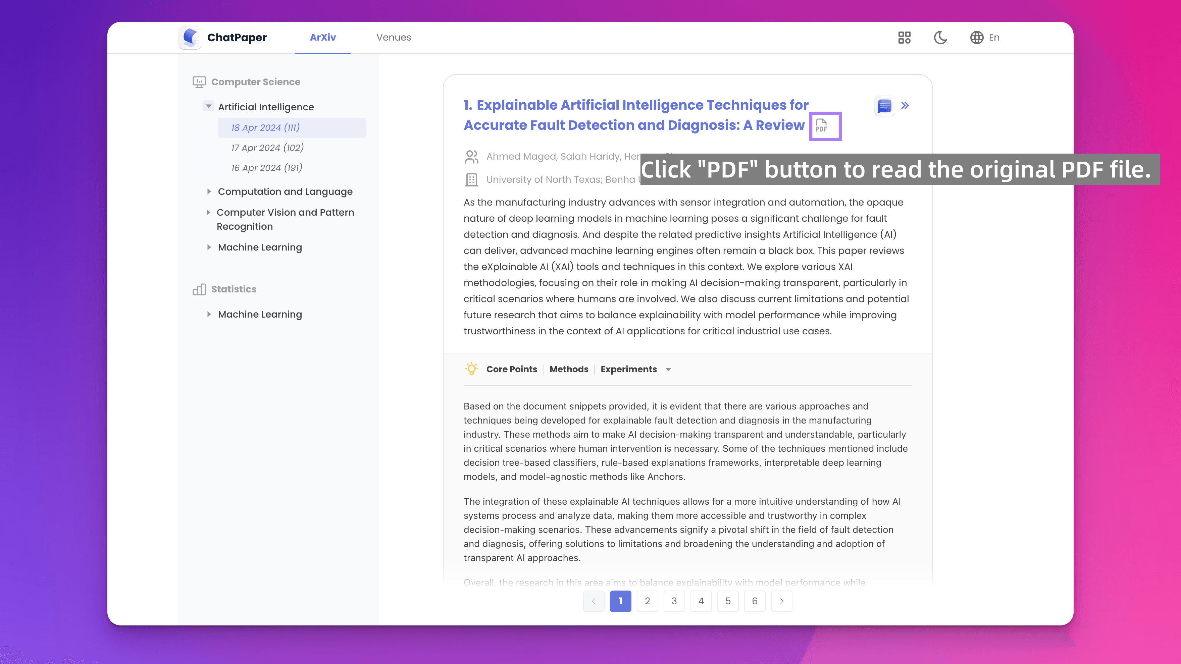The width and height of the screenshot is (1181, 664).
Task: Click the next page arrow button
Action: click(x=781, y=601)
